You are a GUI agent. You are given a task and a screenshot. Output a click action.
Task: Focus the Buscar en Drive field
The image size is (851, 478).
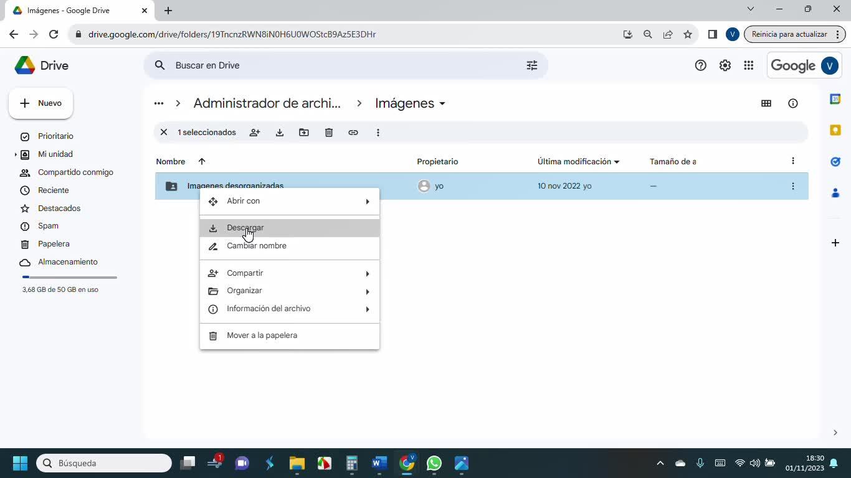point(346,65)
